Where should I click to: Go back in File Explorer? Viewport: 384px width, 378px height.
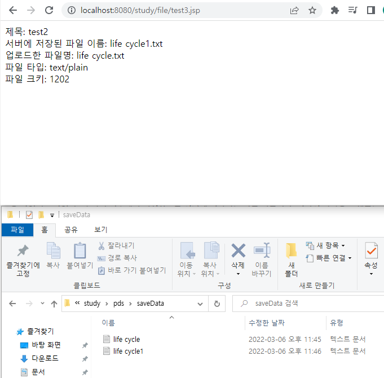[12, 304]
